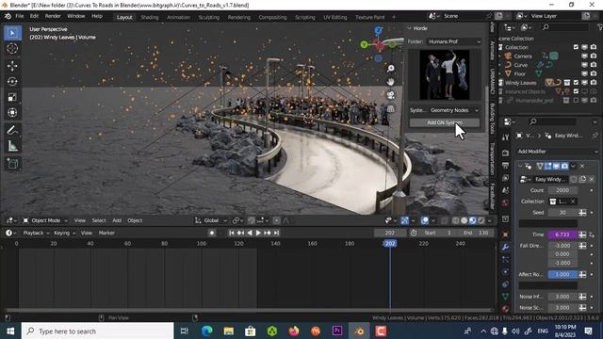Open the viewport Add menu

click(x=117, y=220)
